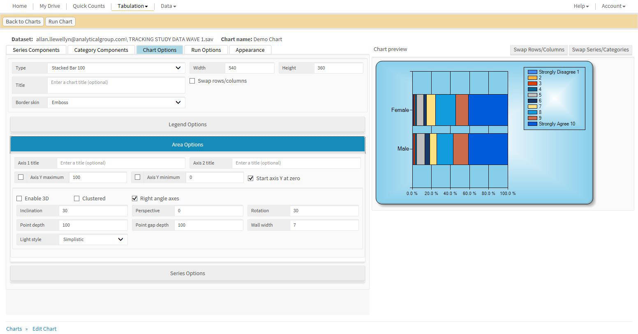638x334 pixels.
Task: Expand the Series Options section
Action: point(187,273)
